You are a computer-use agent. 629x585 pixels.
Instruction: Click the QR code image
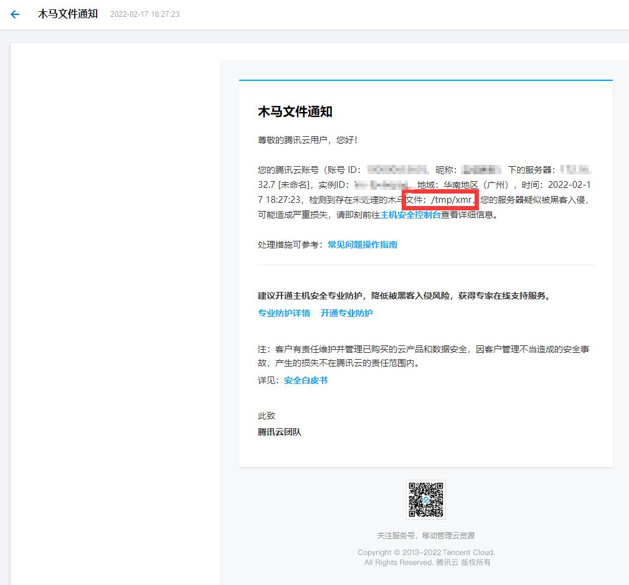(x=425, y=500)
